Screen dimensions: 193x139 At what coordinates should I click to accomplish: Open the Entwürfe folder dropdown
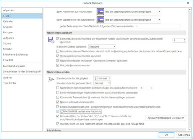pos(102,47)
